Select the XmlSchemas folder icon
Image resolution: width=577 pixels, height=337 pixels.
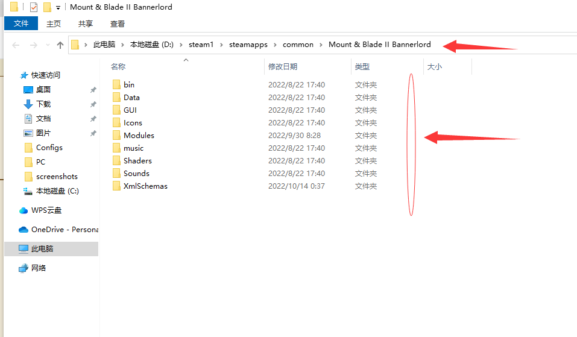[x=116, y=186]
